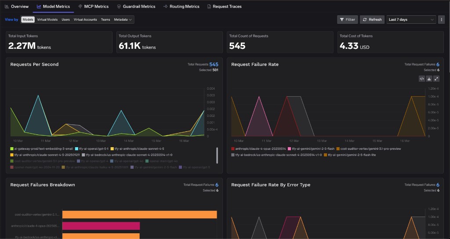Click the Request Failures Breakdown title
Image resolution: width=450 pixels, height=239 pixels.
pos(43,185)
